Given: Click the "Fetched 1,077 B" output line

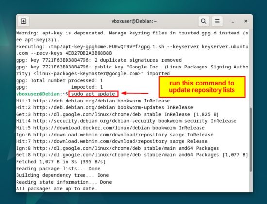Looking at the screenshot, I should pos(61,162).
